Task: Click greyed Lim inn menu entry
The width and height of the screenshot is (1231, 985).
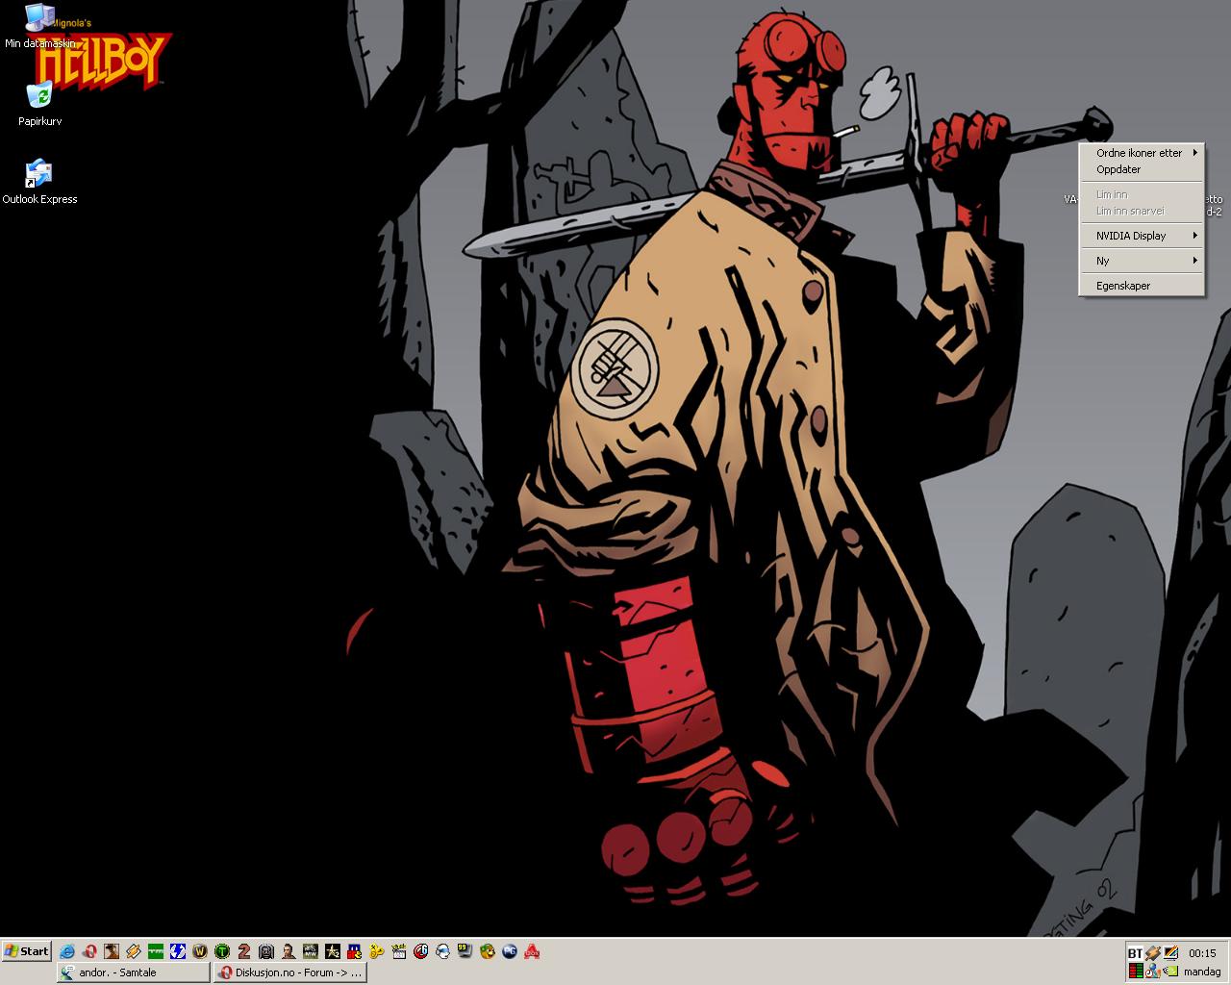Action: click(1142, 194)
